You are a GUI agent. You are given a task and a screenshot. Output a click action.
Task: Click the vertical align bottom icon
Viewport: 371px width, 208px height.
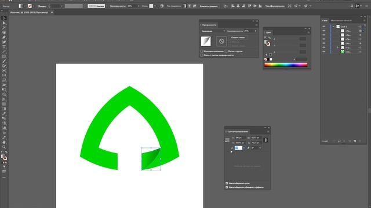point(260,6)
